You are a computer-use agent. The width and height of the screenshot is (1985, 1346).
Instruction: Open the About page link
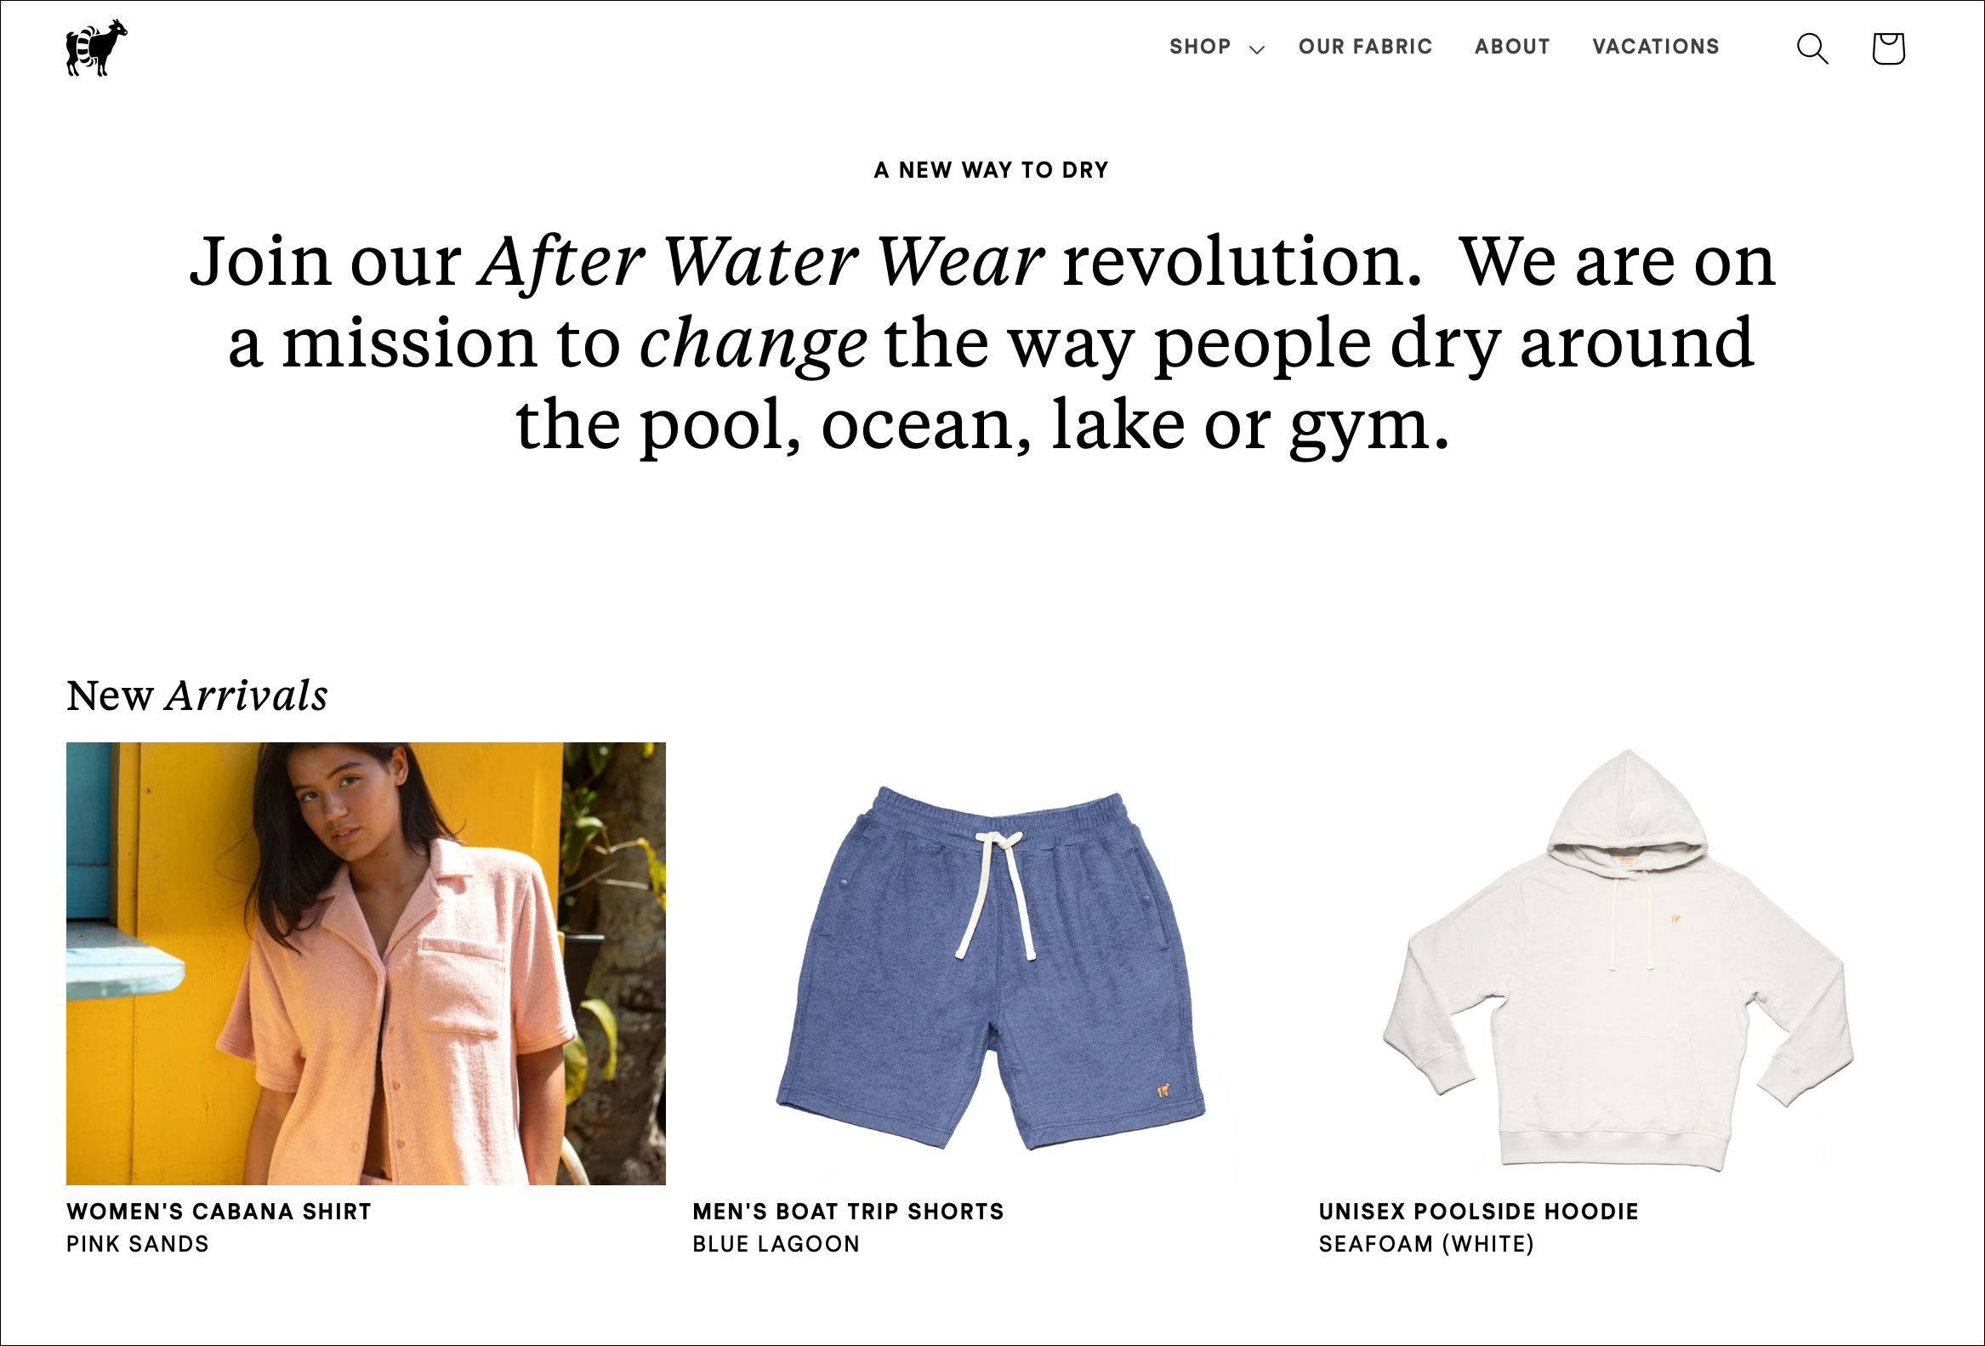[x=1512, y=47]
